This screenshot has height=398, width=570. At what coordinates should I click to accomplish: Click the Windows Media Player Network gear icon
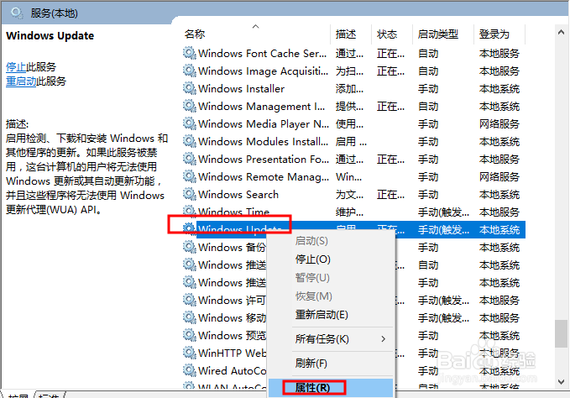[x=190, y=123]
